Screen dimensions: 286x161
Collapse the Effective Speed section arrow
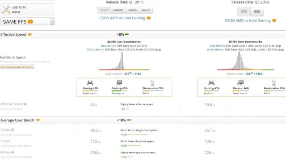tap(30, 35)
